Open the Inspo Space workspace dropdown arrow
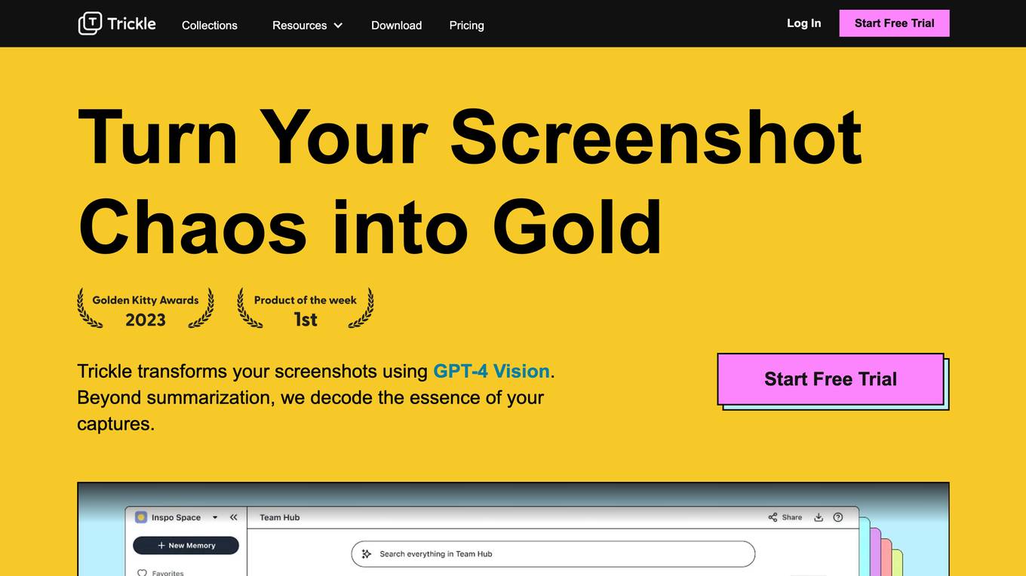The width and height of the screenshot is (1026, 576). [215, 518]
